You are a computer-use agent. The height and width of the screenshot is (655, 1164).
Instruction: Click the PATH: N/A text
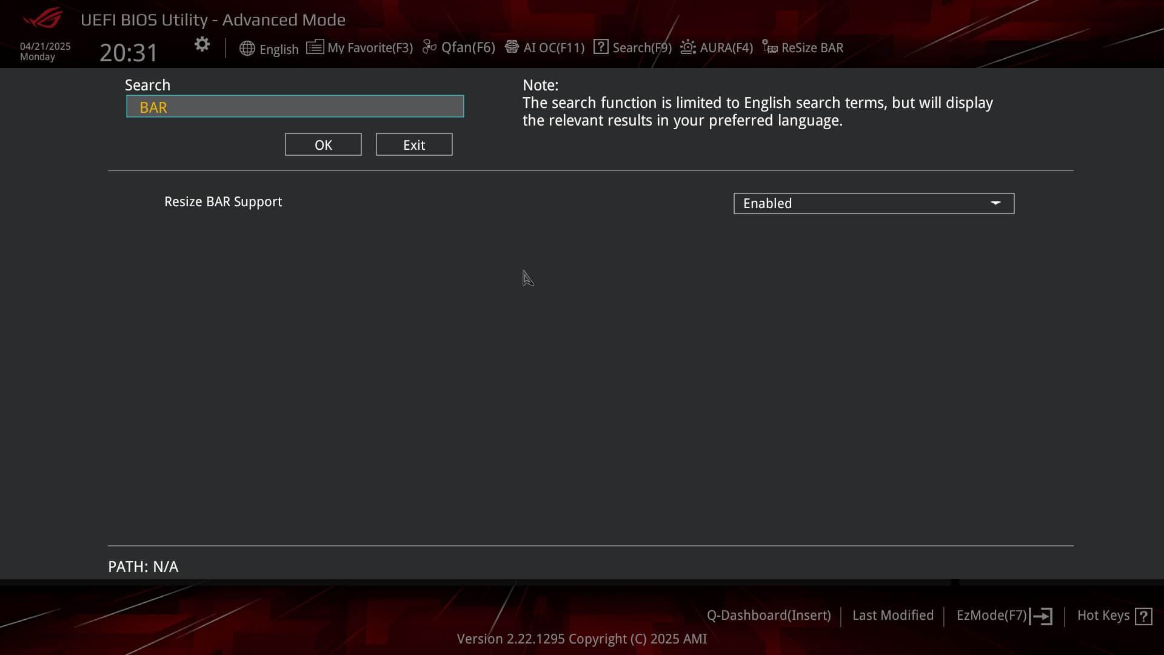pos(143,567)
